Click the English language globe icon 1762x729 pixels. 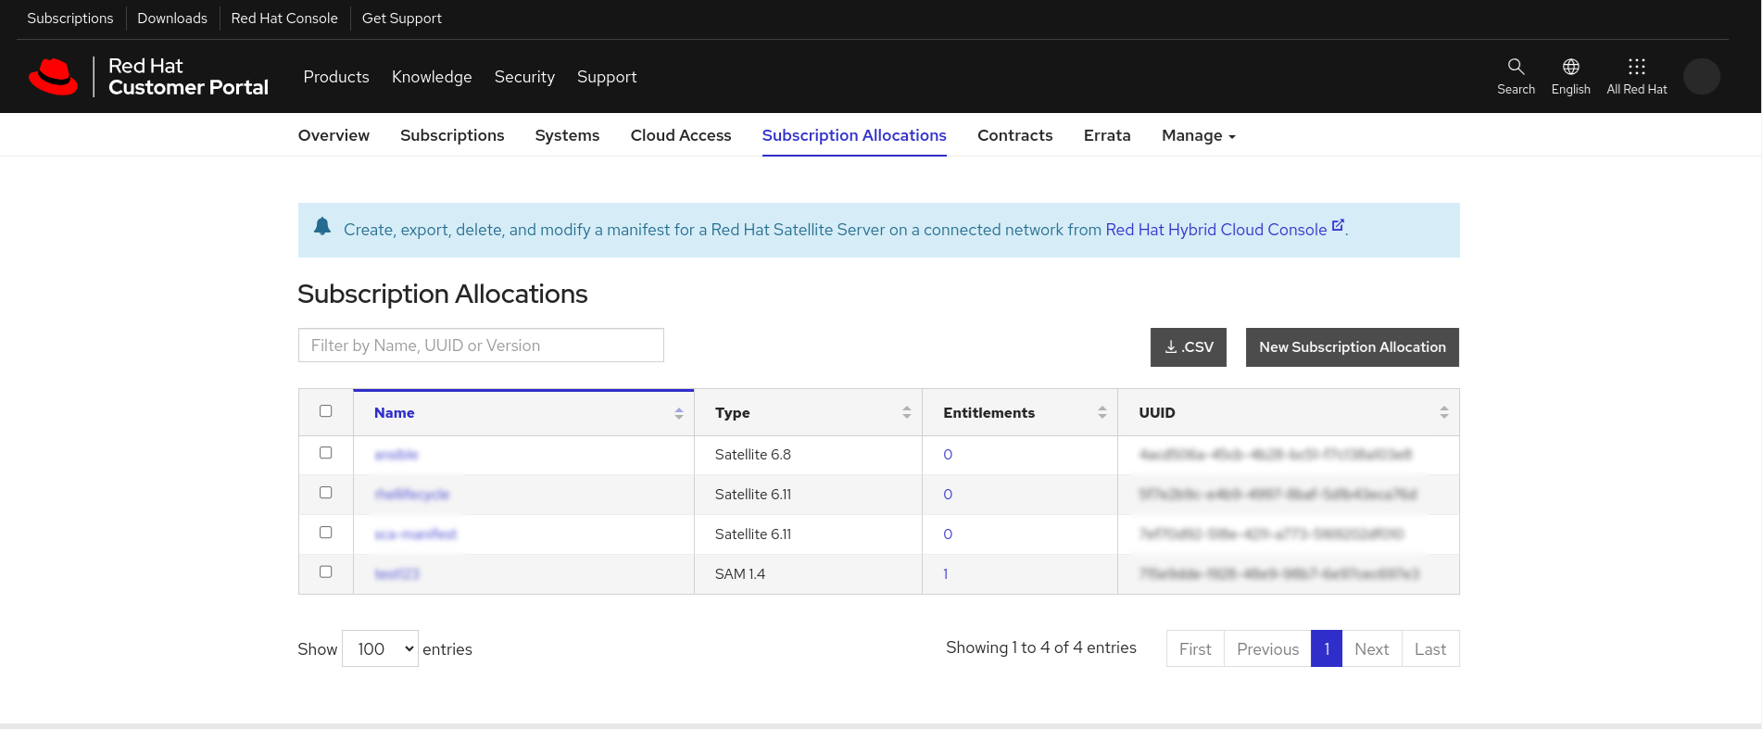tap(1570, 67)
